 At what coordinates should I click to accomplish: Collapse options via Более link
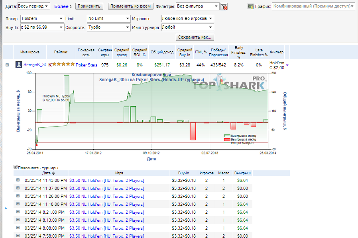click(x=63, y=7)
